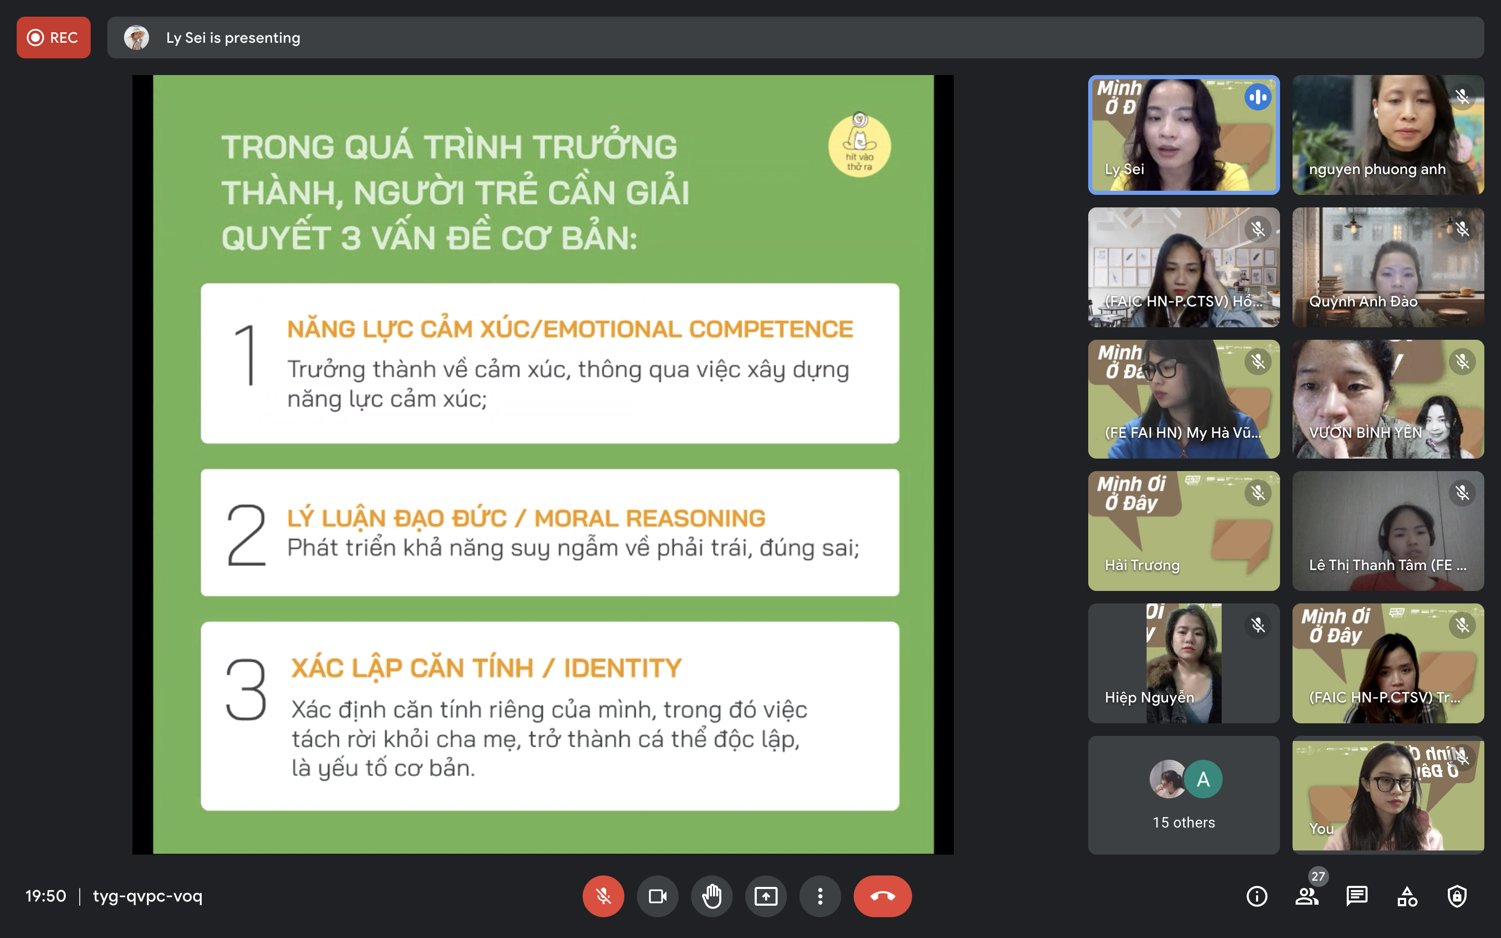Click muted mic icon on Lê Thị Thanh Tâm tile

click(x=1462, y=493)
